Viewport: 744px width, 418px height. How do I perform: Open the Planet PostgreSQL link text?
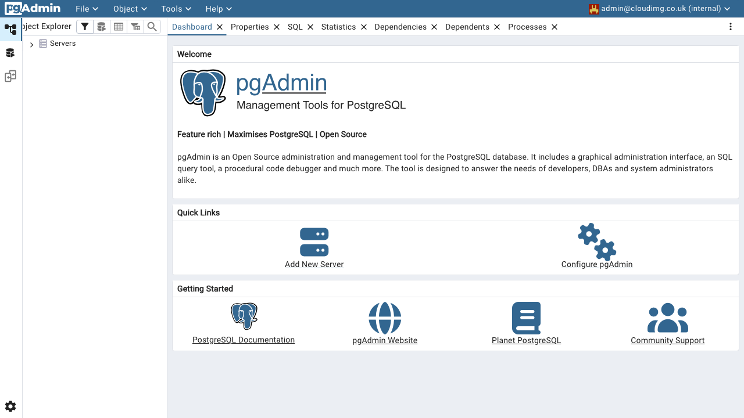pyautogui.click(x=527, y=340)
